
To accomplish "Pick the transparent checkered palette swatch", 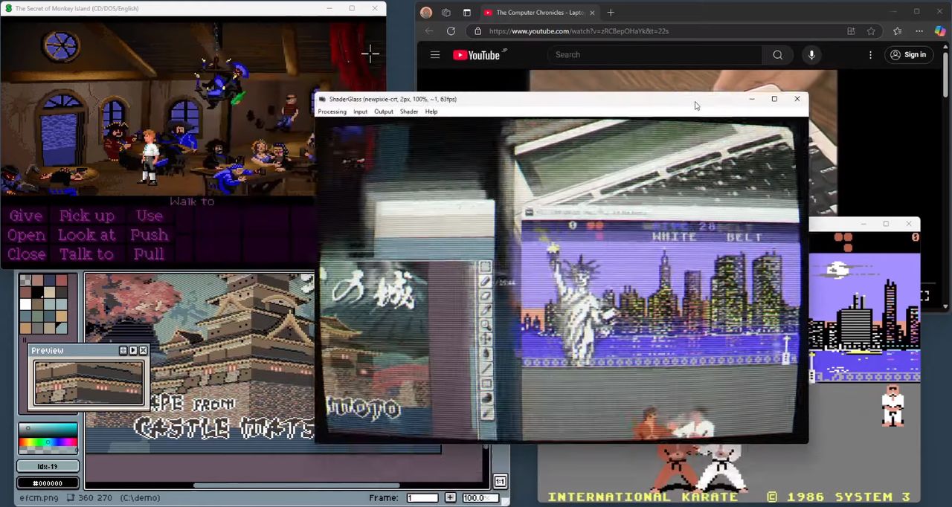I will [x=26, y=281].
